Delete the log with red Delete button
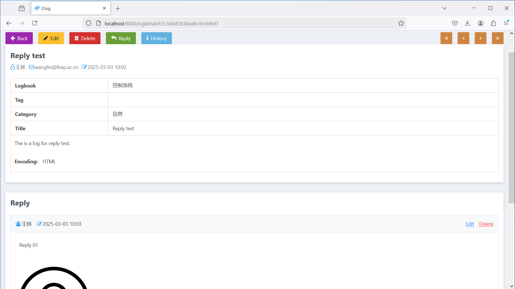The image size is (515, 289). 85,38
